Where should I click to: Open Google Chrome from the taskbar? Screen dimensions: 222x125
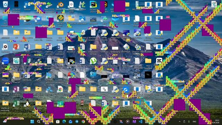click(x=83, y=122)
